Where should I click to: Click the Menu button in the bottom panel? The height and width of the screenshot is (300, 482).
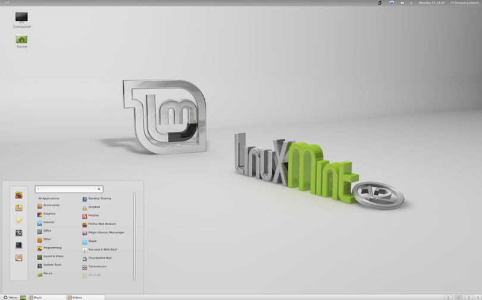[x=10, y=297]
